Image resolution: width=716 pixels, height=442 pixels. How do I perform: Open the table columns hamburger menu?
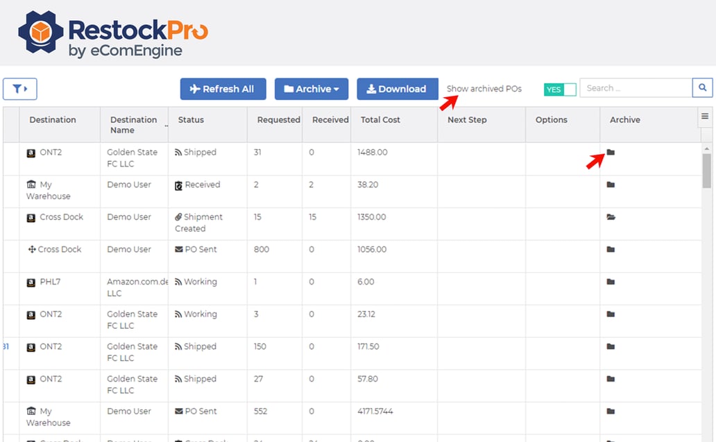(x=706, y=116)
